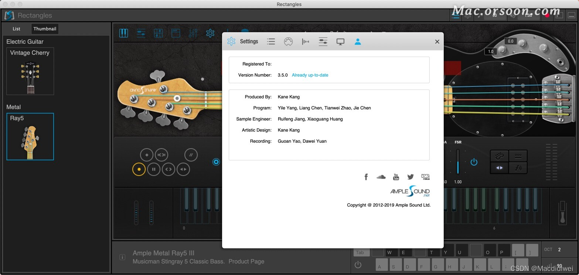Switch to the List view tab
Screen dimensions: 579x275
16,29
